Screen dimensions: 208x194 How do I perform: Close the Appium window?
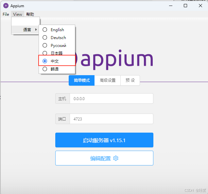(x=200, y=6)
